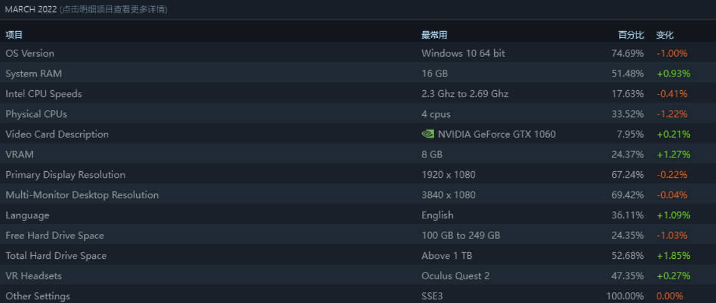Viewport: 716px width, 303px height.
Task: Show Free Hard Drive Space details
Action: pos(55,235)
